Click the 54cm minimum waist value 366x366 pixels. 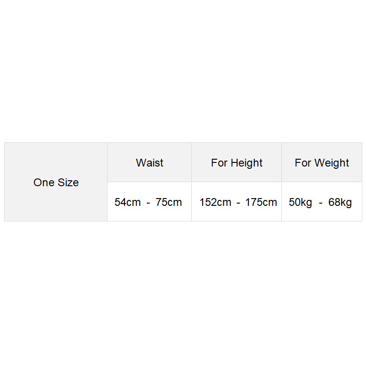(x=128, y=202)
